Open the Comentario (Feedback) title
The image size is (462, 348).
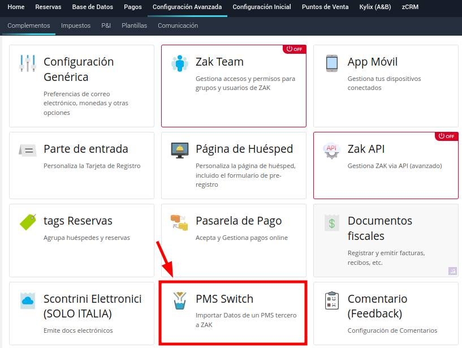coord(377,307)
